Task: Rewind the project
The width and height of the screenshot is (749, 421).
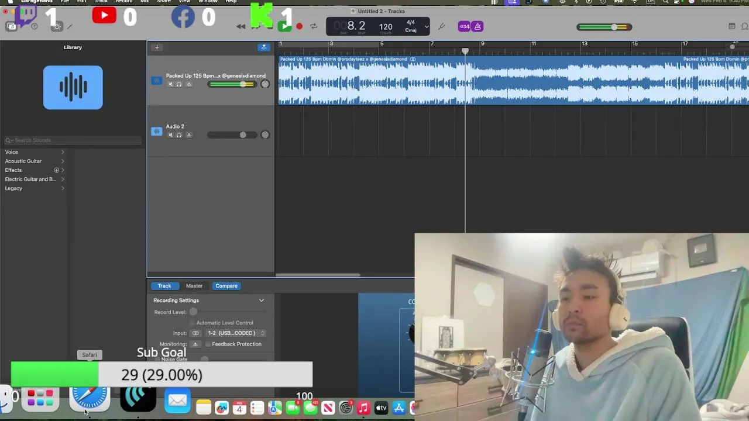Action: [x=240, y=26]
